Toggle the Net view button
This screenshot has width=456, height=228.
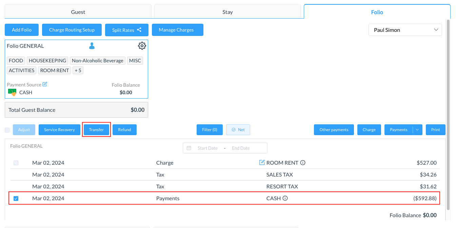pyautogui.click(x=238, y=130)
